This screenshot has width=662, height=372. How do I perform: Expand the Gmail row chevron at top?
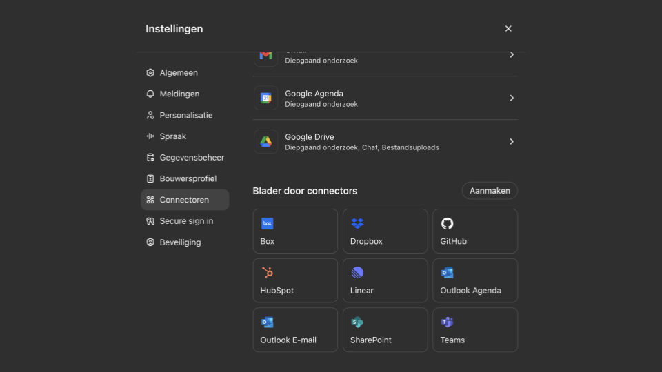point(512,55)
